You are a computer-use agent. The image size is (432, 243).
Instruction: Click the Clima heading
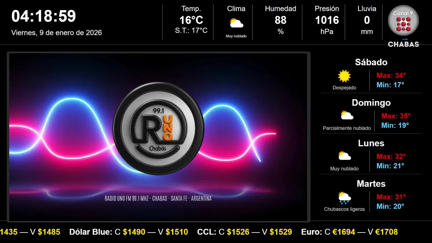[236, 9]
